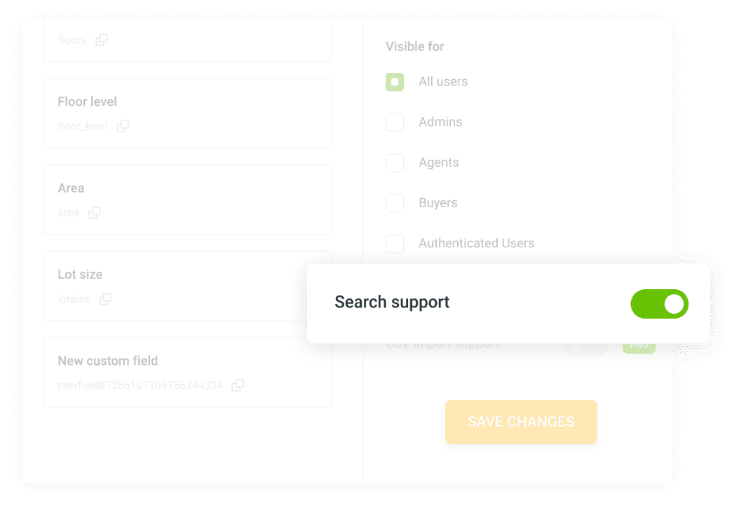Click the green PRO badge
Screen dimensions: 732x507
click(639, 347)
